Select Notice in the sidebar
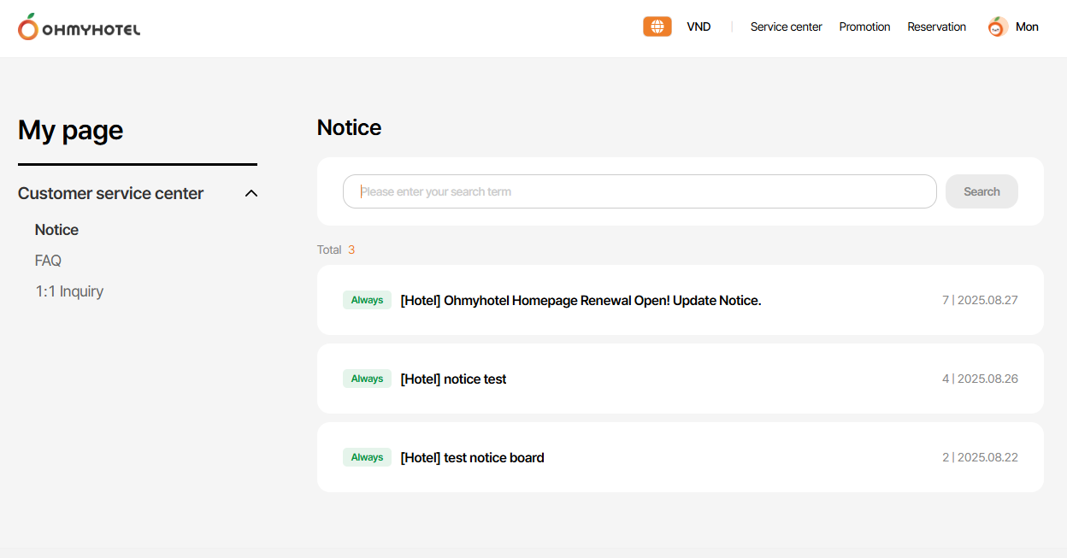The height and width of the screenshot is (558, 1067). coord(56,230)
